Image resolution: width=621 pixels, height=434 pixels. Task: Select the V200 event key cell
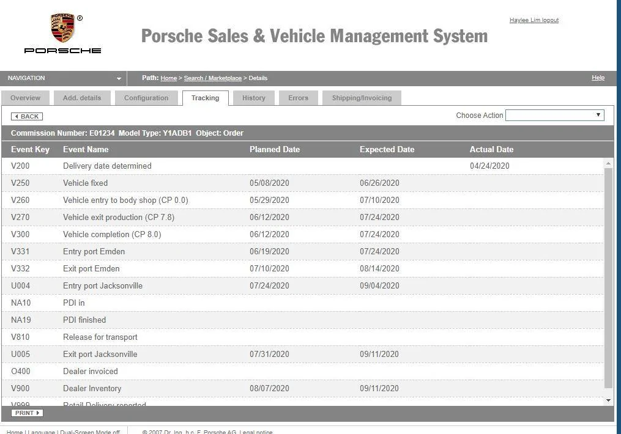pos(20,166)
